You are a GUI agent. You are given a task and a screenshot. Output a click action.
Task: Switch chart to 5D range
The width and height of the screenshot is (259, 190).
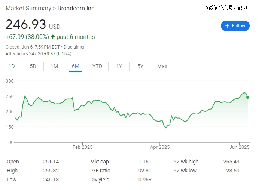point(33,66)
